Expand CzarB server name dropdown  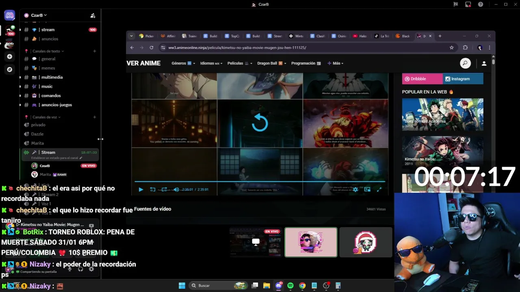[x=40, y=15]
